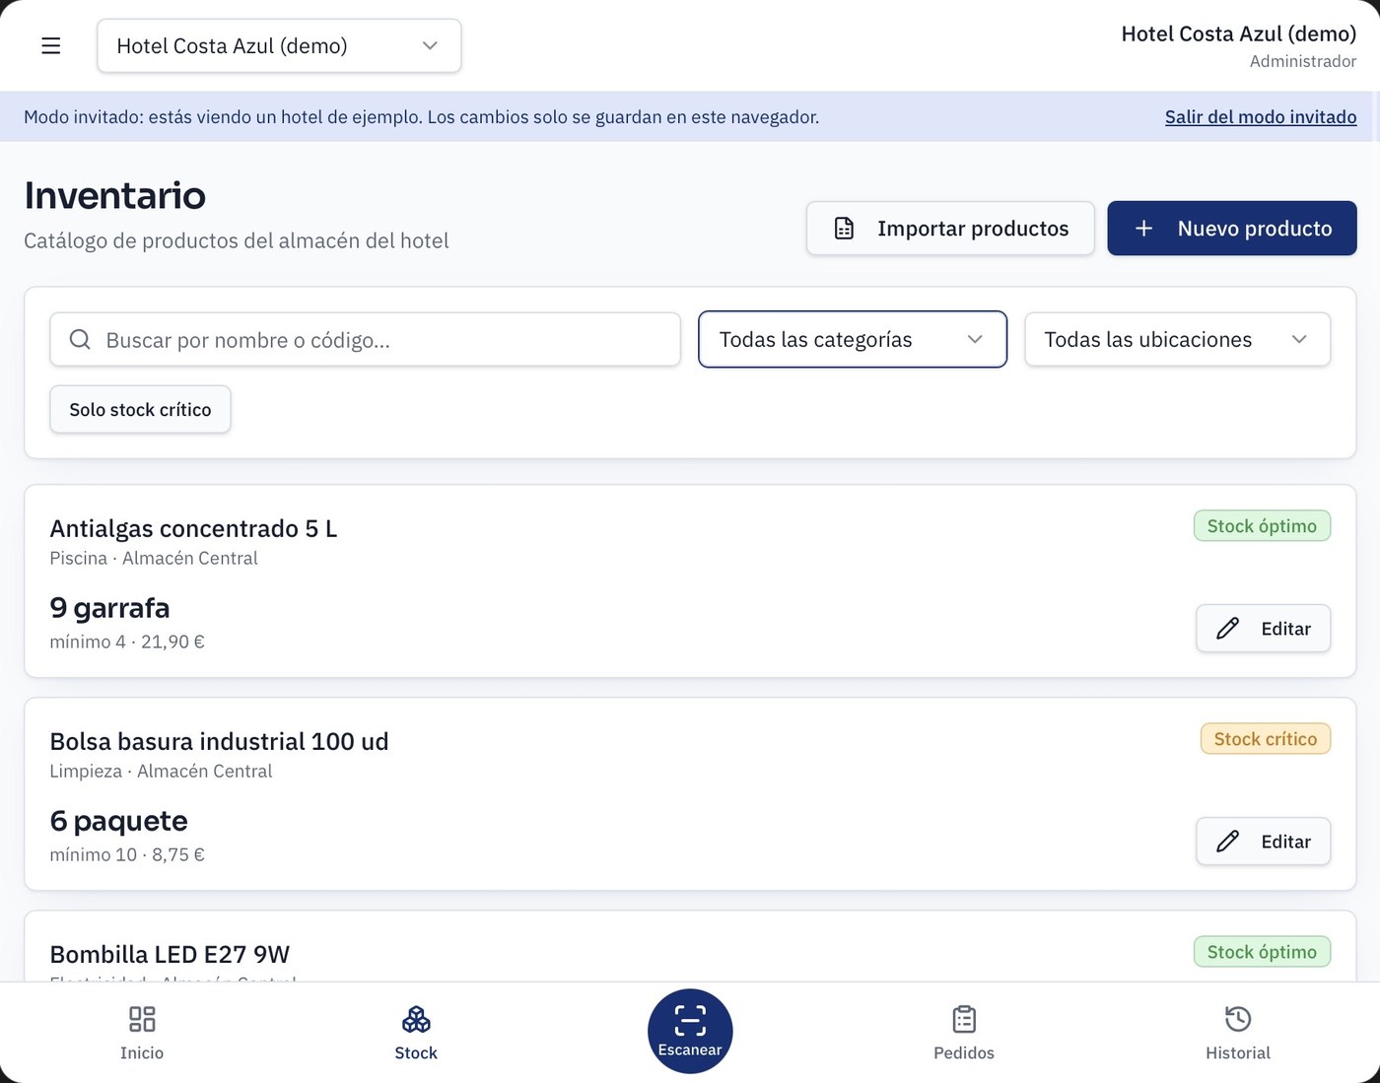Open the Historial tab label

coord(1238,1053)
